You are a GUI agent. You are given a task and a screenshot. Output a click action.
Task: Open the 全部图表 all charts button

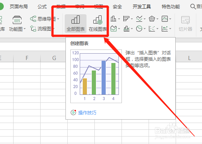(76, 24)
